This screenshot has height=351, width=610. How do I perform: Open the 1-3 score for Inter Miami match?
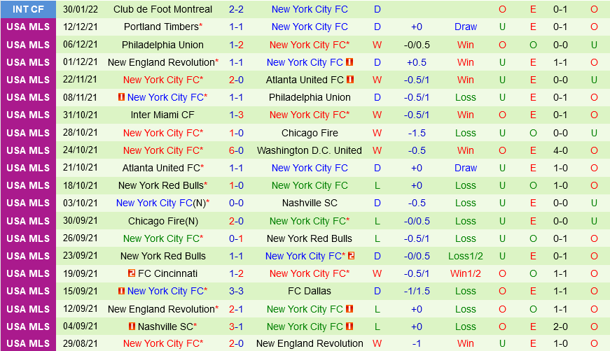tap(236, 115)
